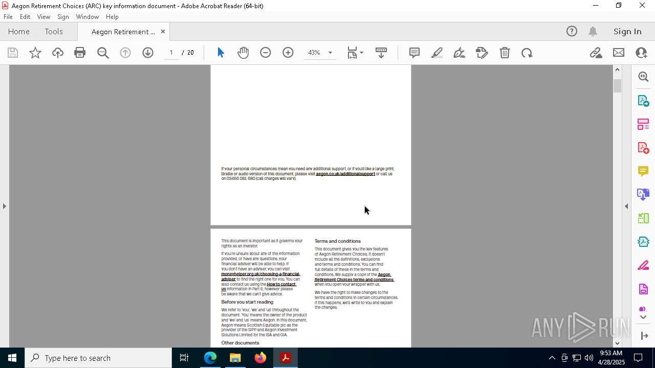Expand the left navigation pane
Image resolution: width=655 pixels, height=368 pixels.
5,206
